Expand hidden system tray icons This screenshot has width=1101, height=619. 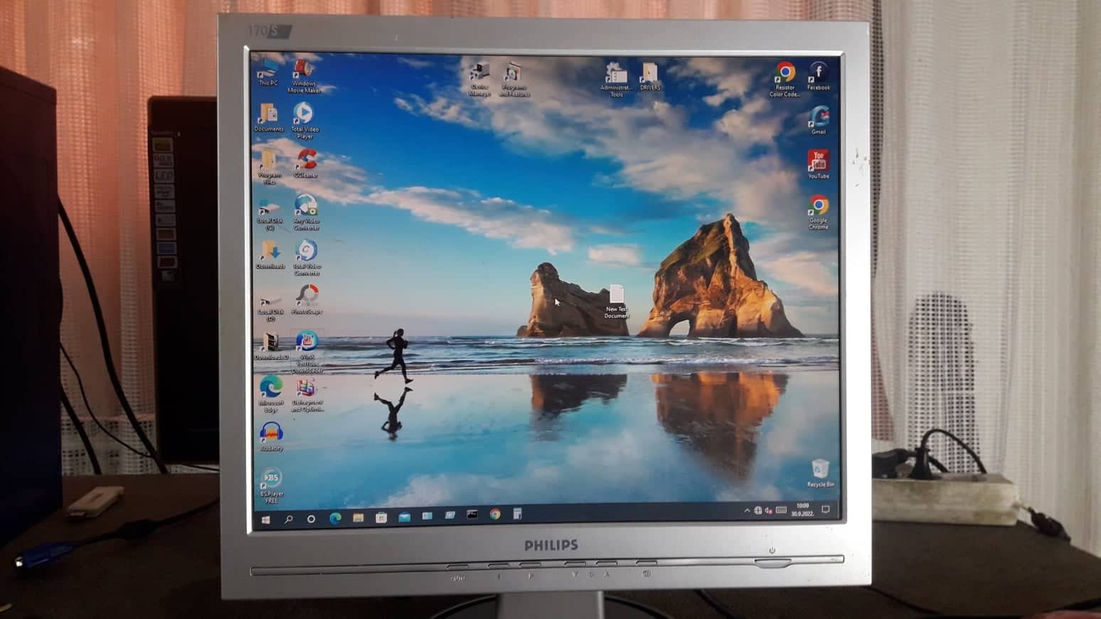[x=748, y=510]
